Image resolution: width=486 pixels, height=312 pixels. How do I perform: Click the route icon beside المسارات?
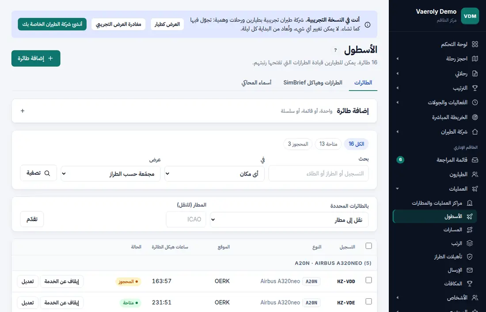(470, 230)
